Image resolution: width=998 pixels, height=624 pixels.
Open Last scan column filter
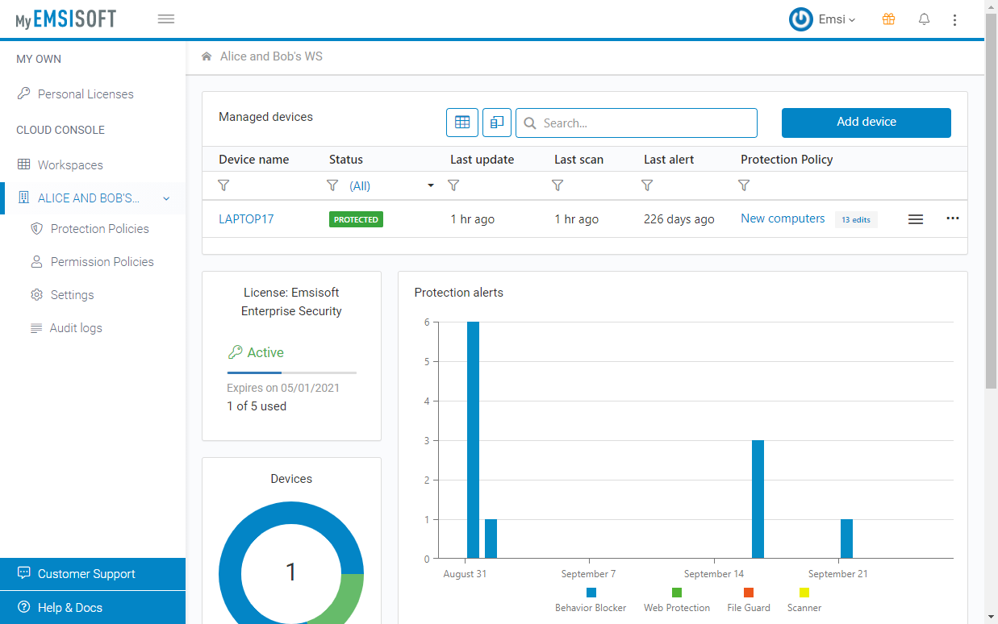pos(557,185)
